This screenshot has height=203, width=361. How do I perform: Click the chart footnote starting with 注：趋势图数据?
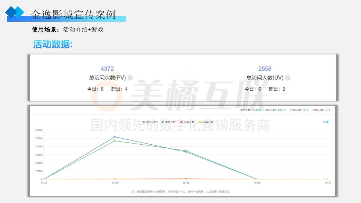[180, 191]
